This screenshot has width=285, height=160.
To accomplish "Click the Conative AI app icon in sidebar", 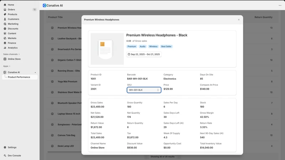I will [x=5, y=72].
